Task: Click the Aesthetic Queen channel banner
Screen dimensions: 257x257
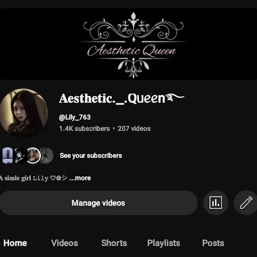Action: point(128,44)
